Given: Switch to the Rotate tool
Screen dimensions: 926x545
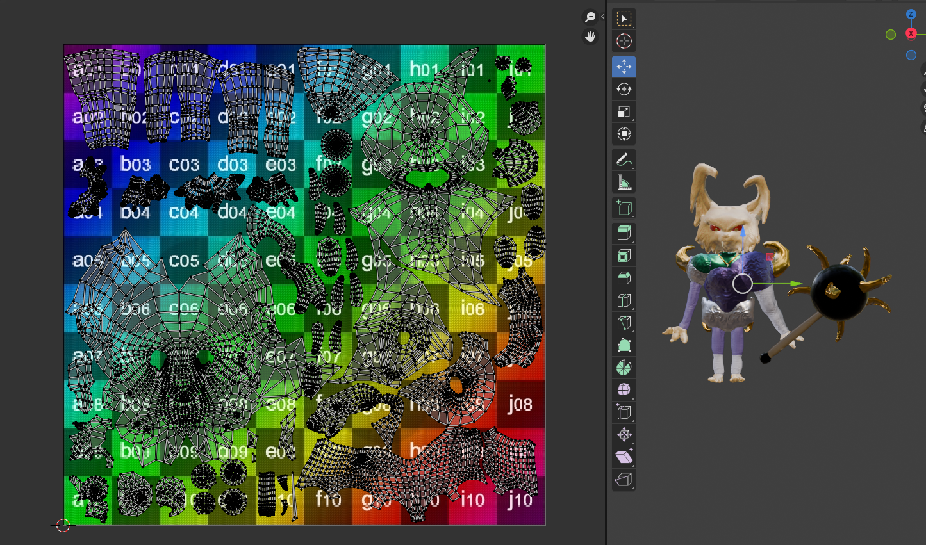Looking at the screenshot, I should pyautogui.click(x=624, y=89).
